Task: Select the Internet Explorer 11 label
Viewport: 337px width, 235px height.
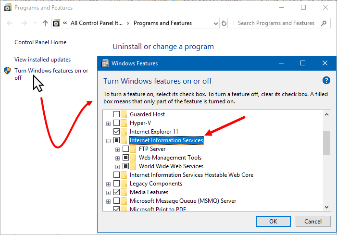Action: tap(154, 132)
